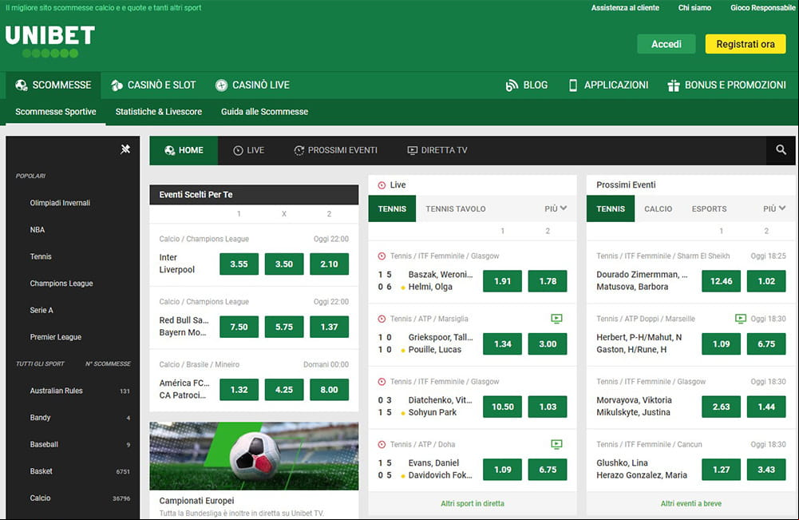Click the Prossimi Eventi clock icon
799x520 pixels.
click(x=299, y=150)
